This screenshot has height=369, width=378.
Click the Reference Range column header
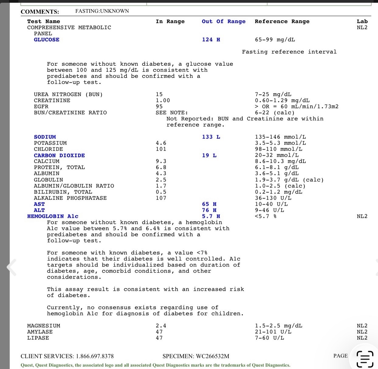click(282, 21)
